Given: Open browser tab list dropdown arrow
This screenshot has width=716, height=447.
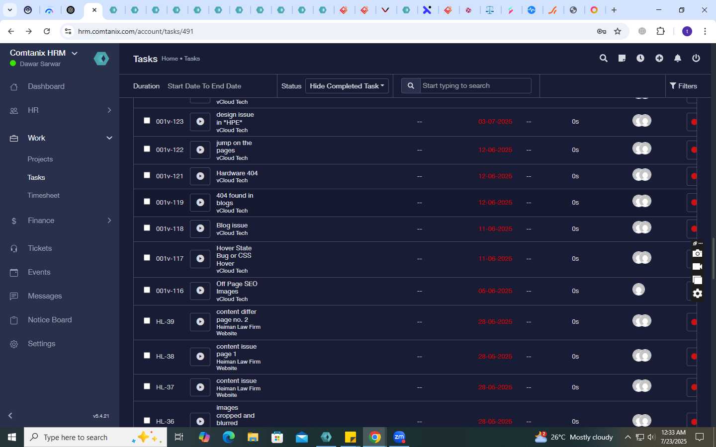Looking at the screenshot, I should pyautogui.click(x=9, y=10).
